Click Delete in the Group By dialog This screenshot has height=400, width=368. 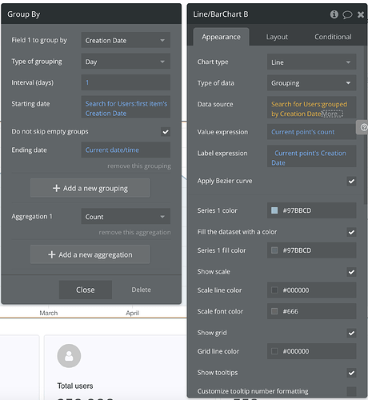[141, 290]
